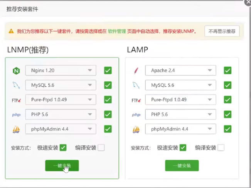The height and width of the screenshot is (188, 251).
Task: Click the LNMP(推荐) heading
Action: [x=28, y=50]
